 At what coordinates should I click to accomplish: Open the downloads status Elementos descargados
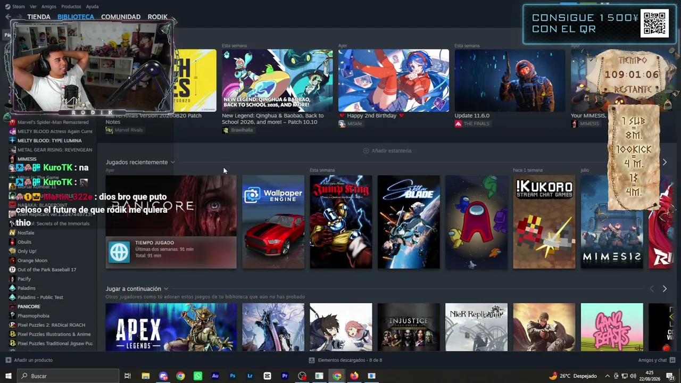(x=345, y=360)
